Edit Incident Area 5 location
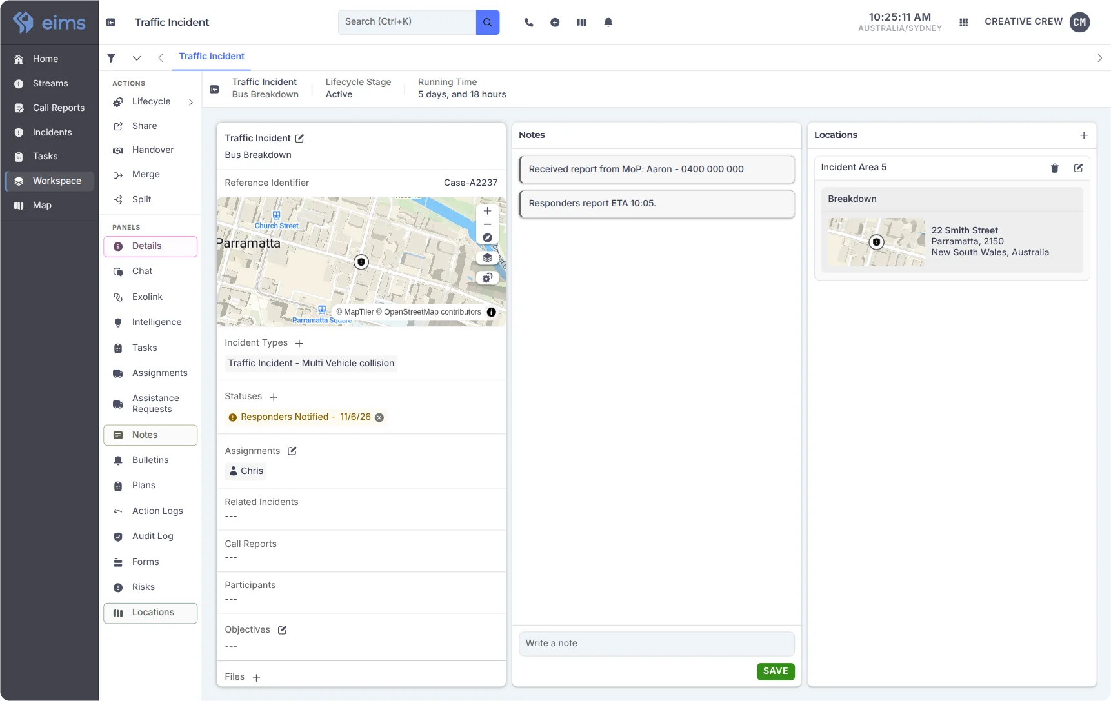This screenshot has height=701, width=1111. tap(1078, 168)
